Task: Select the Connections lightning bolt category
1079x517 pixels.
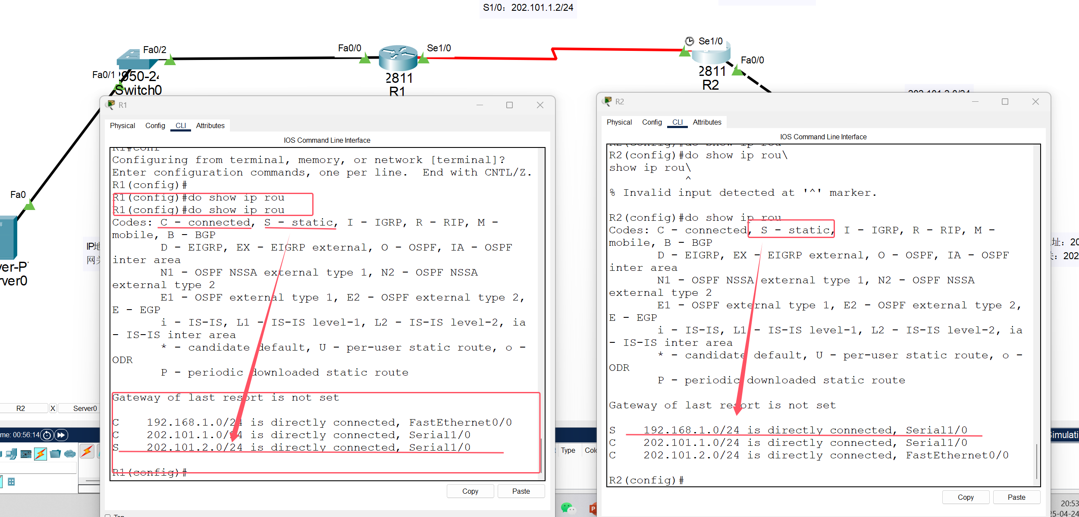Action: point(41,454)
